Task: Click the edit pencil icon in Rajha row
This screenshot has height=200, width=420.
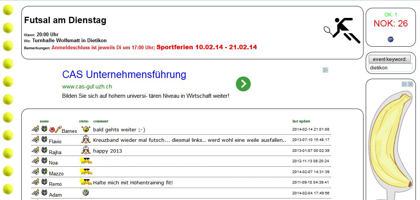Action: tap(35, 150)
